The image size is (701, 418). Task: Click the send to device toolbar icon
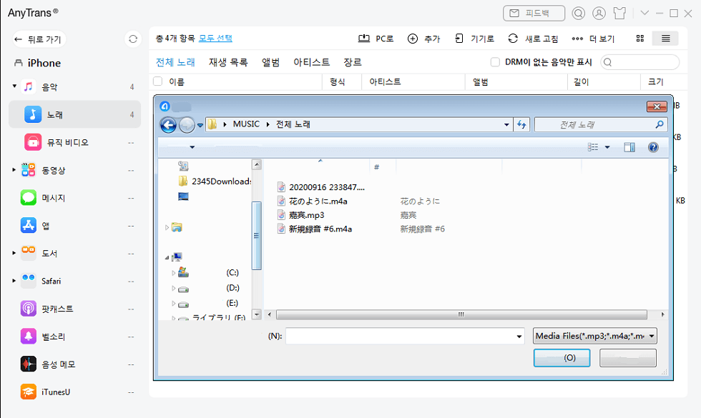[x=459, y=39]
